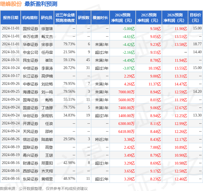Click analyst name 任丹霖
The image size is (203, 191).
(47, 52)
